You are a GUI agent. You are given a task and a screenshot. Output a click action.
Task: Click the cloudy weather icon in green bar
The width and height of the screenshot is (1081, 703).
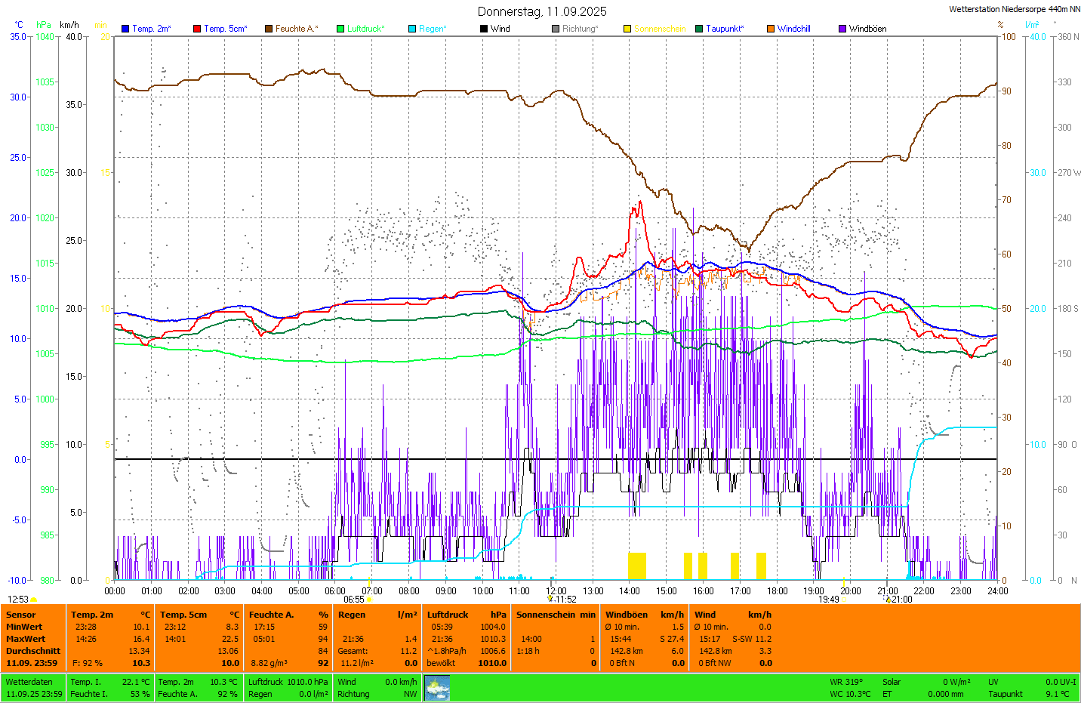pos(437,688)
